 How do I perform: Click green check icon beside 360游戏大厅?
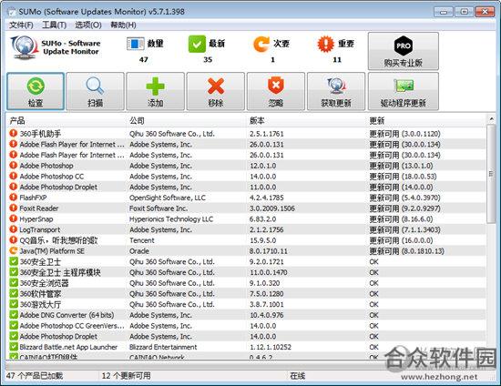(x=14, y=304)
